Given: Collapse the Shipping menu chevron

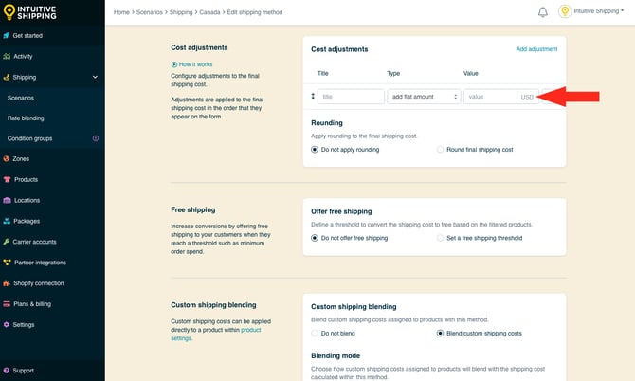Looking at the screenshot, I should pyautogui.click(x=95, y=77).
